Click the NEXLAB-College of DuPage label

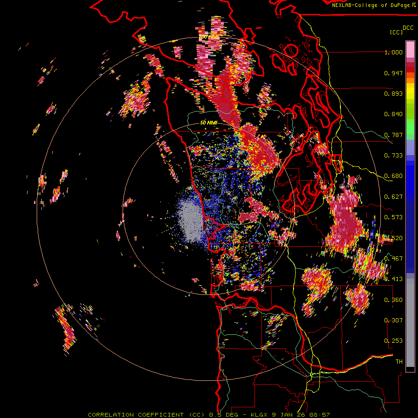coord(371,5)
